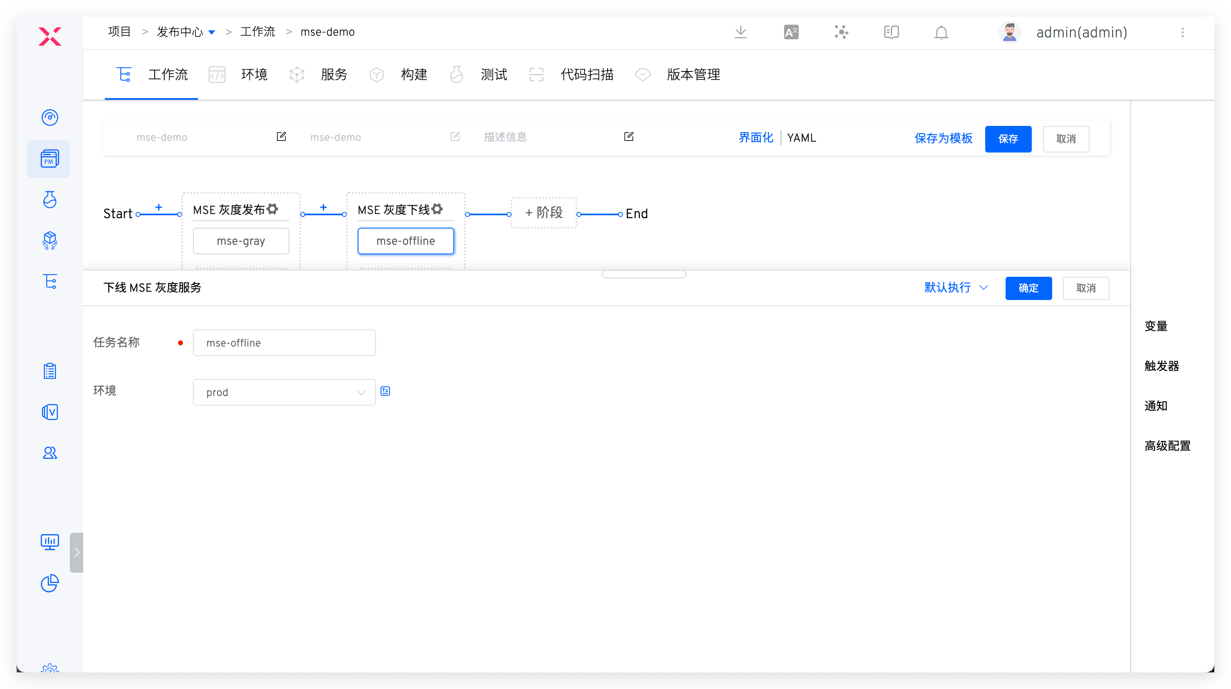The image size is (1231, 689).
Task: Open the prod environment dropdown
Action: 284,392
